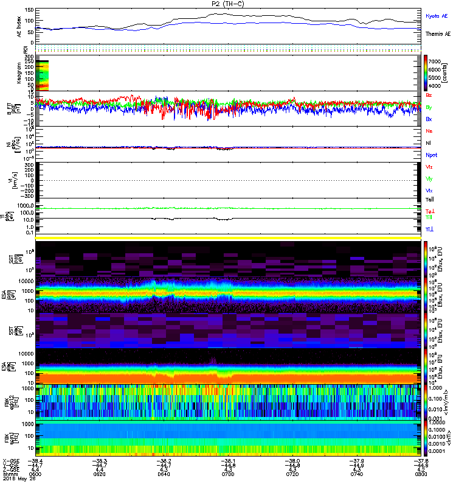Click the red Bz legend label
The height and width of the screenshot is (487, 456).
point(429,95)
